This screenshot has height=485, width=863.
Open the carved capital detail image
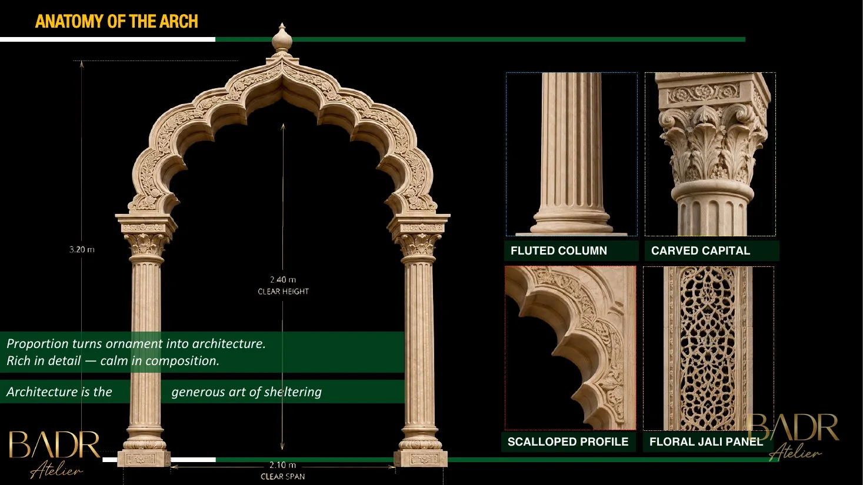click(x=710, y=155)
